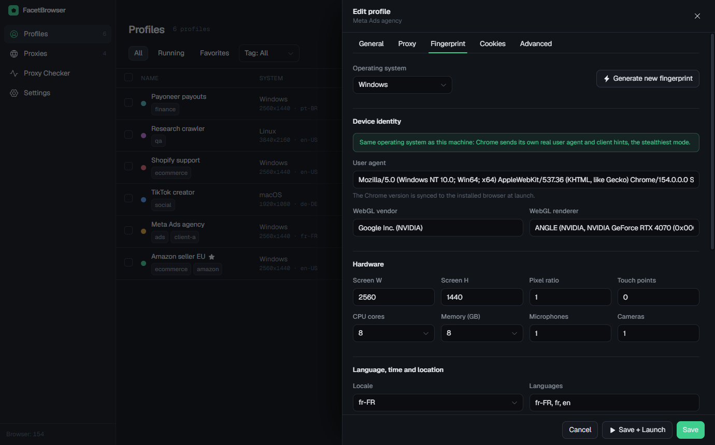The height and width of the screenshot is (445, 715).
Task: Switch to the Cookies tab
Action: coord(493,44)
